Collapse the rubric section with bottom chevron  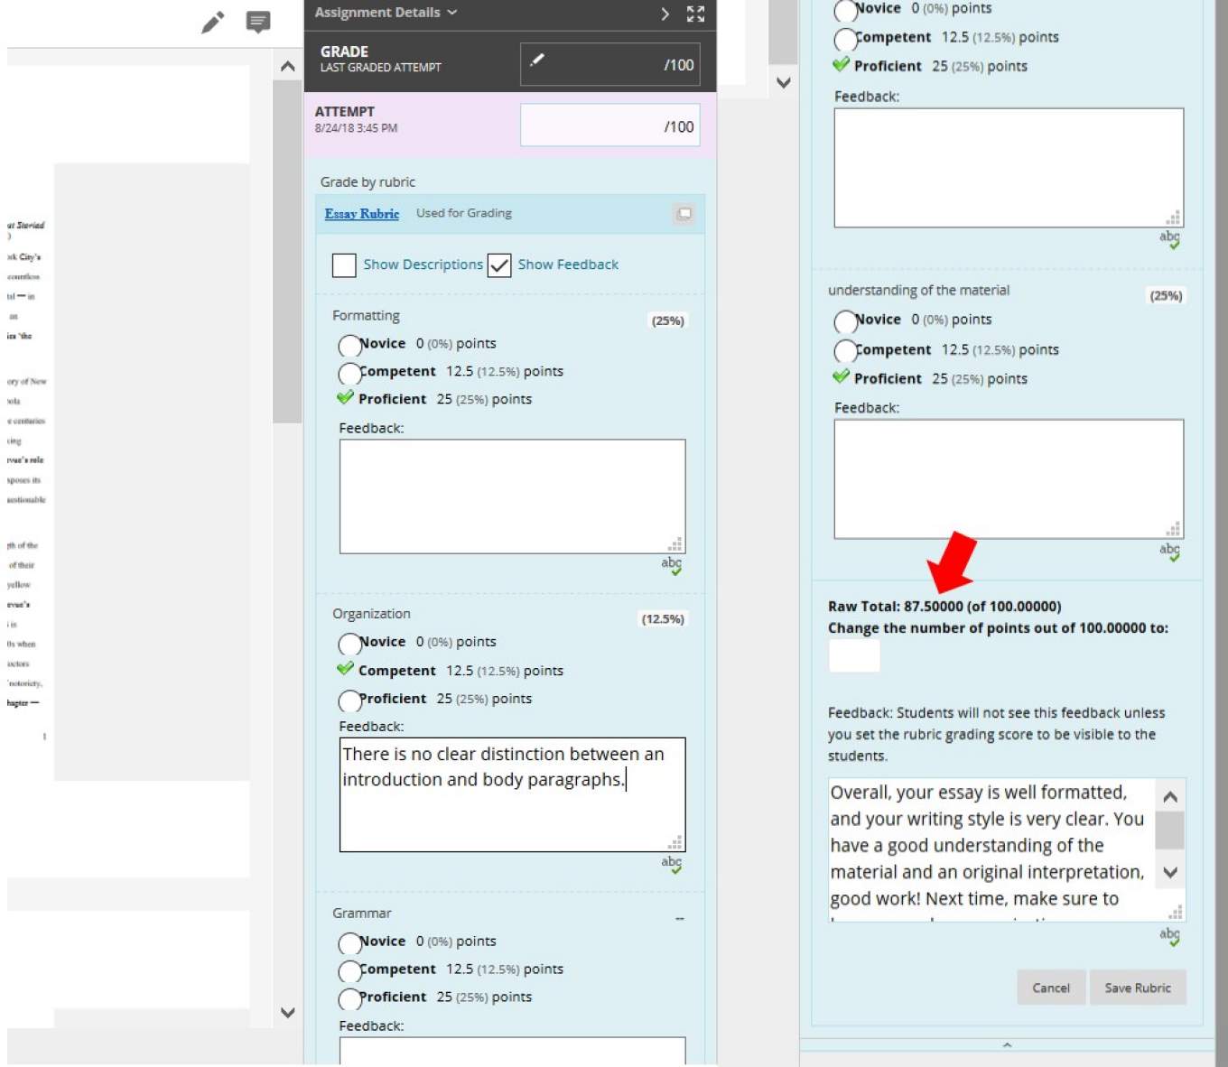[x=1006, y=1045]
